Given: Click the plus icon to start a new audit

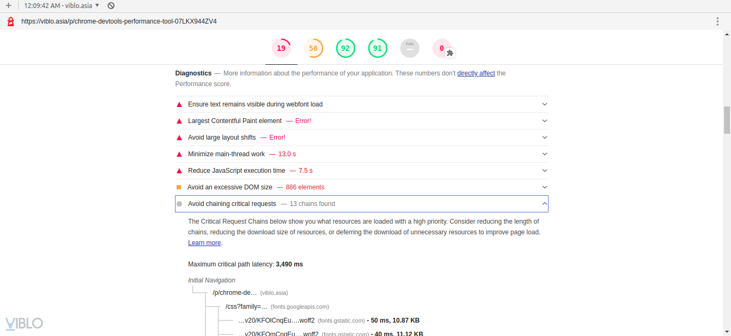Looking at the screenshot, I should tap(9, 5).
